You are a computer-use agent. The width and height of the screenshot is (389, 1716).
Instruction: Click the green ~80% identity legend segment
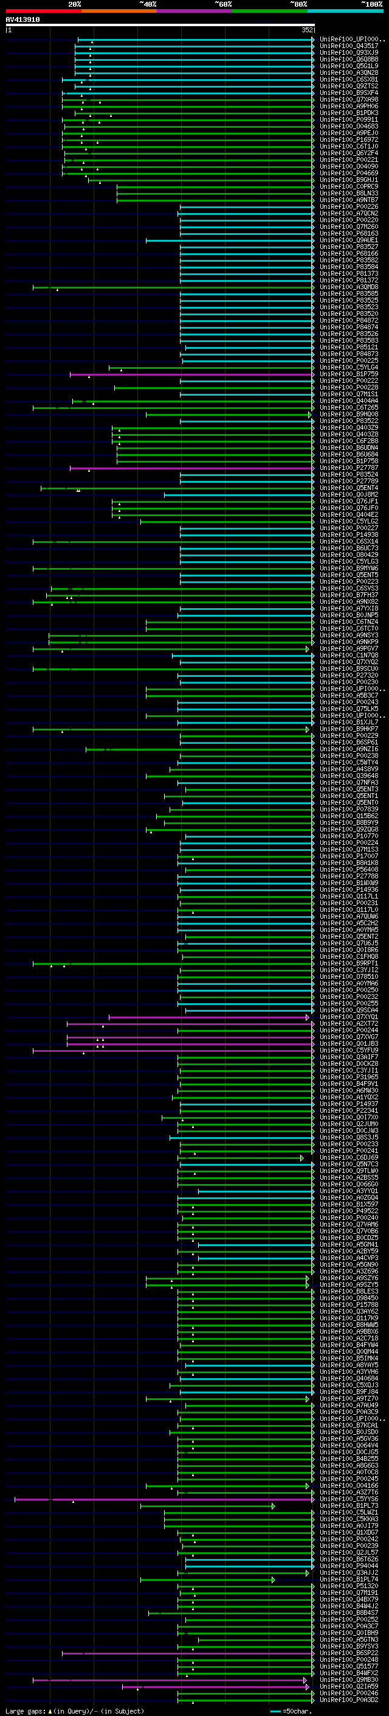point(270,11)
